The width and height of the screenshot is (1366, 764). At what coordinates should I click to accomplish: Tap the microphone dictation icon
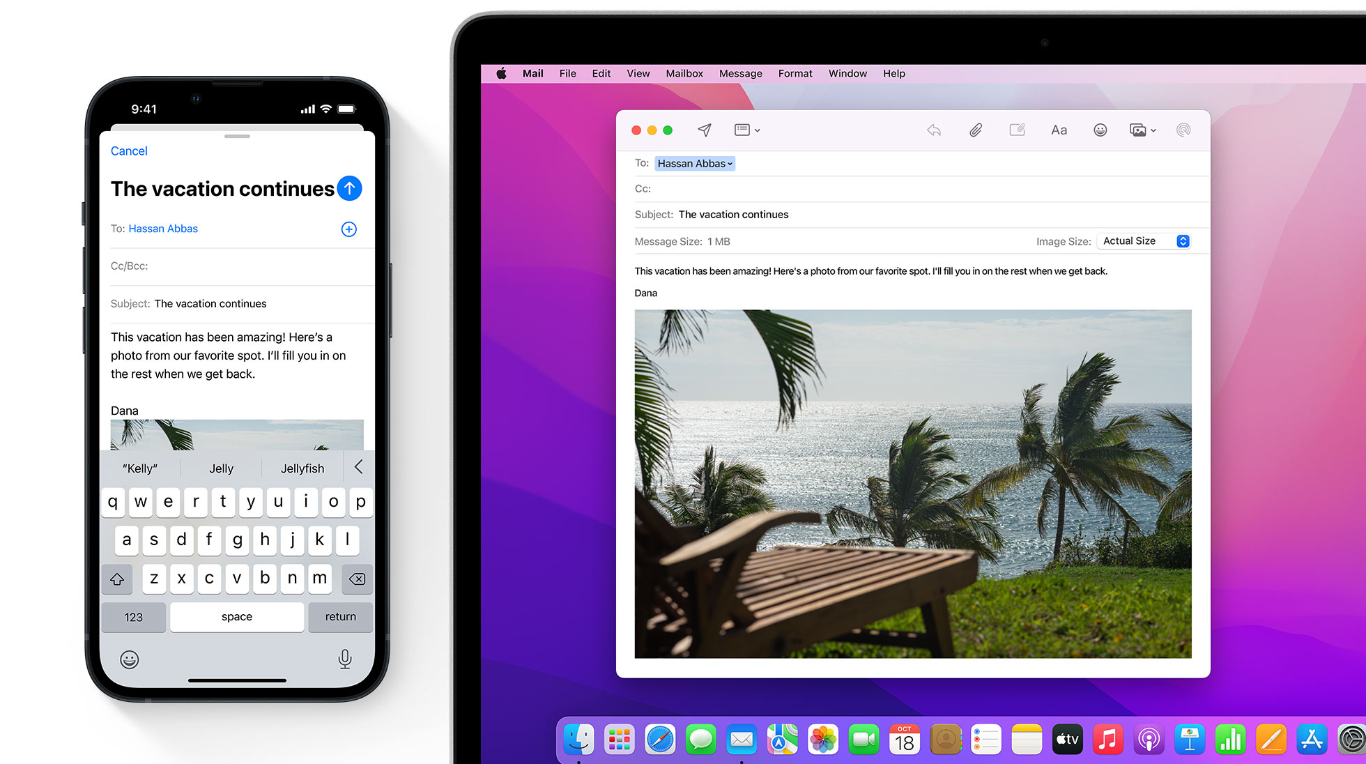(x=344, y=659)
